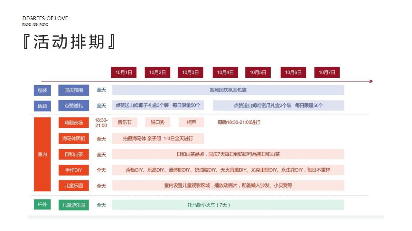Click the 点赞送礼 activity box

pos(74,106)
